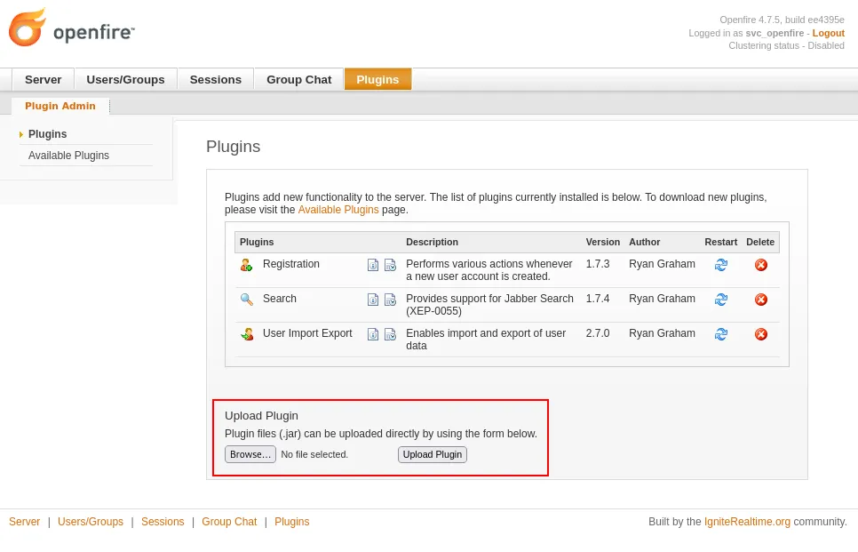Select the Plugins top tab
The height and width of the screenshot is (552, 858).
pyautogui.click(x=377, y=80)
